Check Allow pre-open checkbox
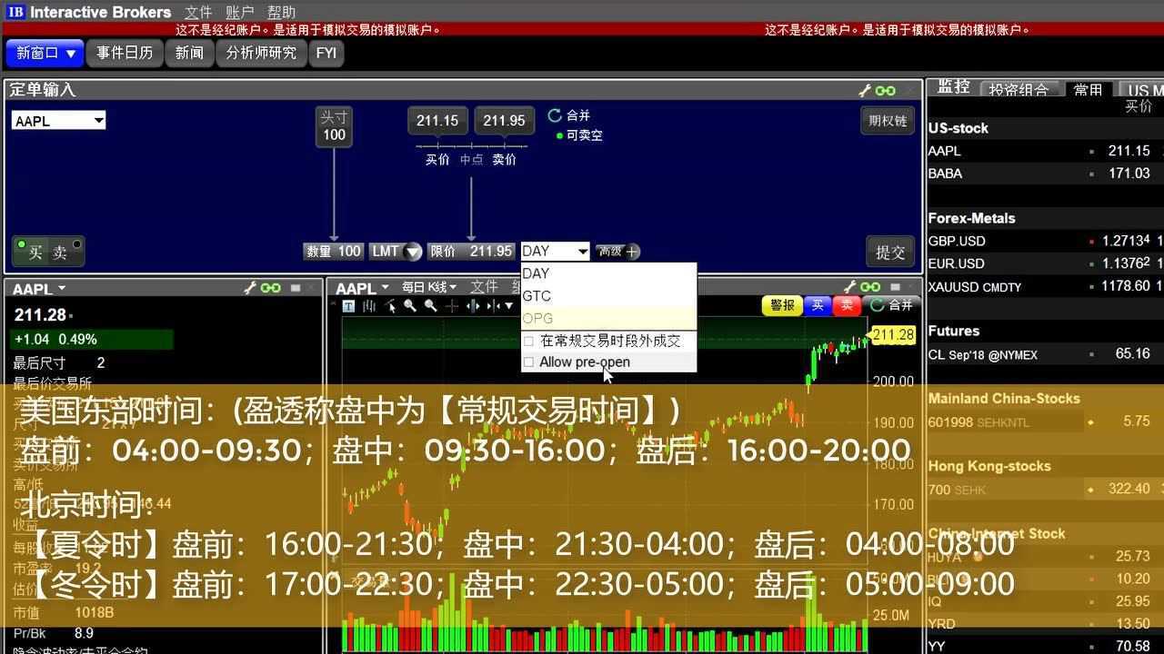This screenshot has height=654, width=1164. [x=529, y=362]
